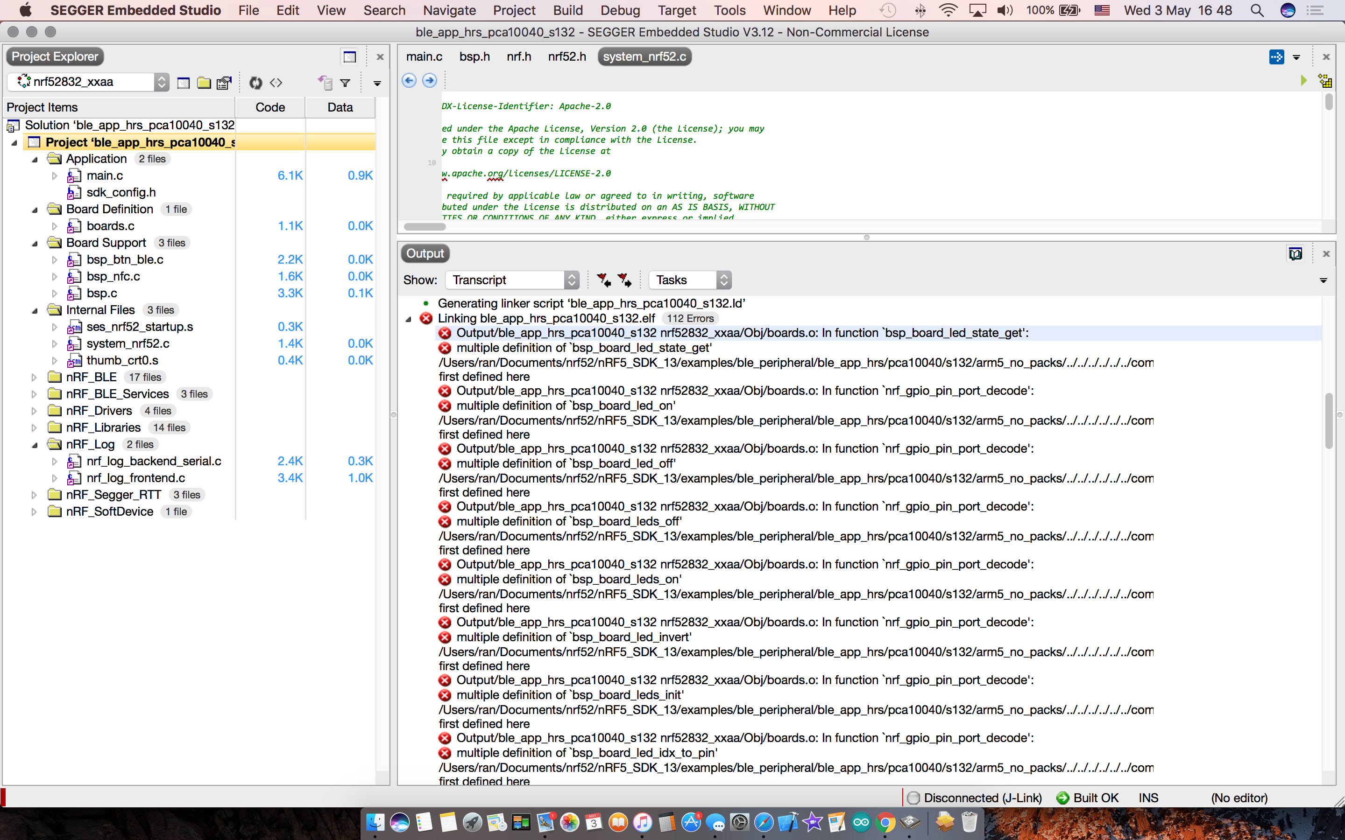Click the ses_nrf52_startup.s assembly file icon
The image size is (1345, 840).
pyautogui.click(x=74, y=327)
